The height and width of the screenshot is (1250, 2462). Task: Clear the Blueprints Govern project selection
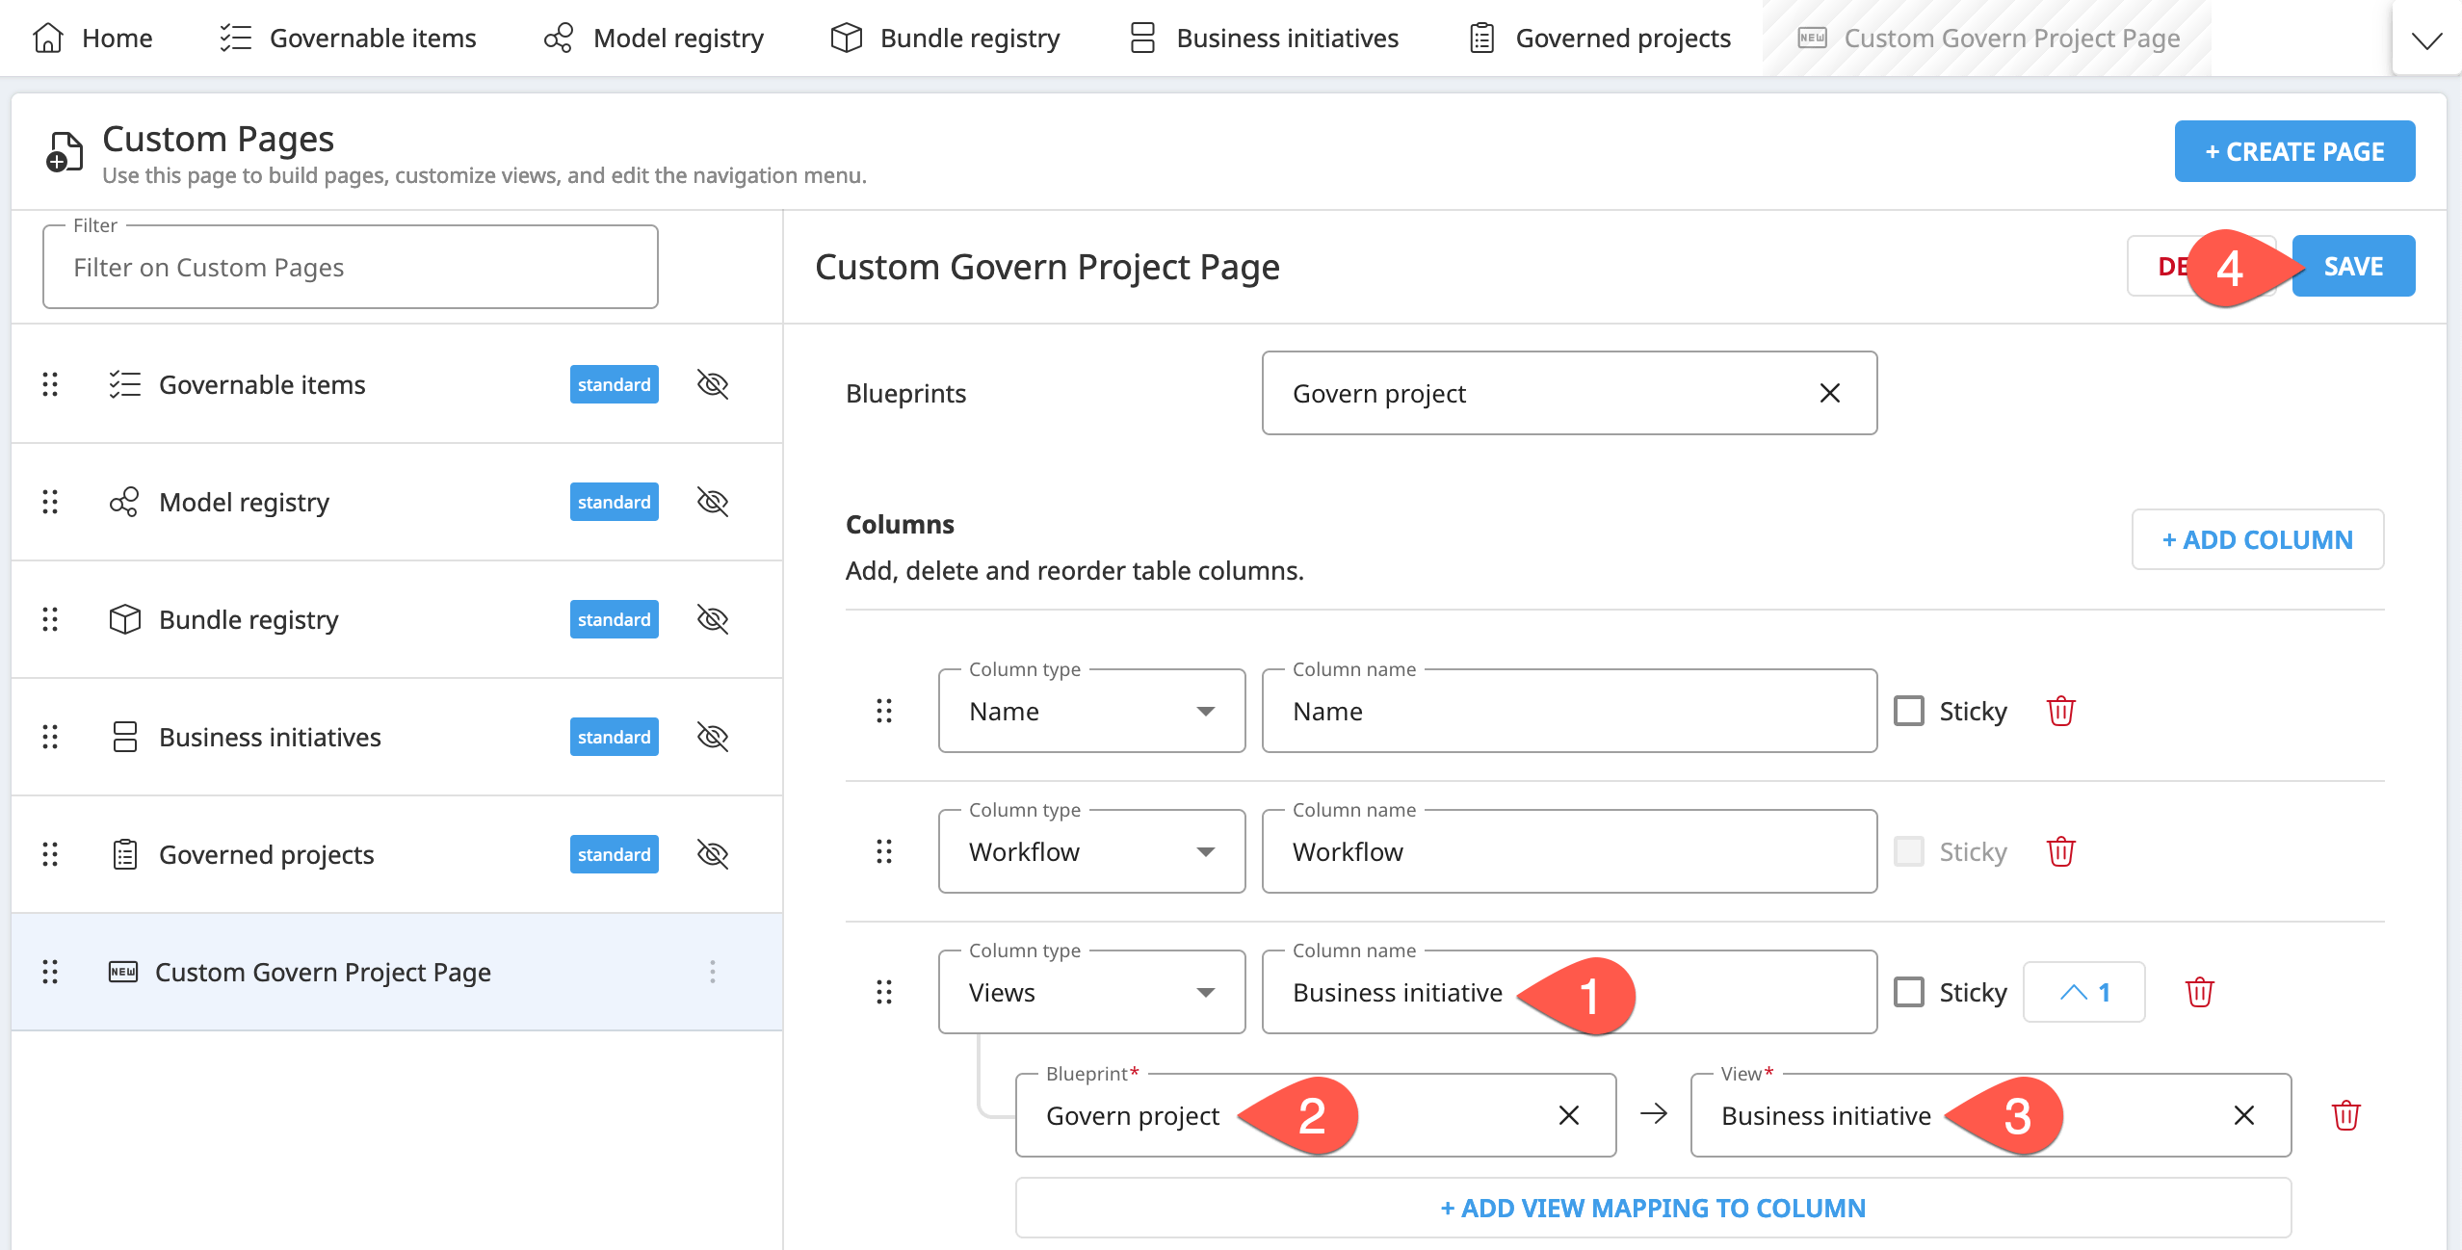tap(1829, 393)
